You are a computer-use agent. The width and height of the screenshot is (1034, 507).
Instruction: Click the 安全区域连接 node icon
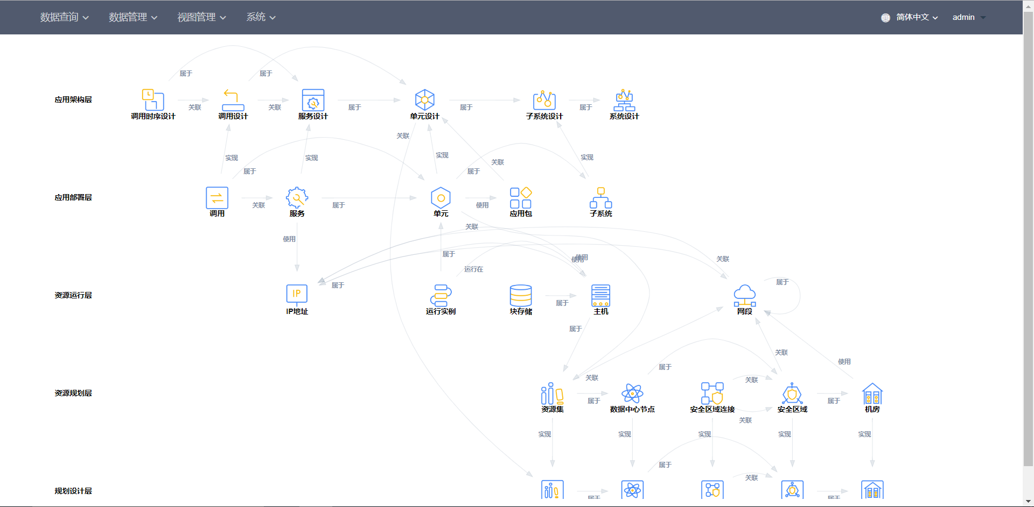[x=712, y=394]
